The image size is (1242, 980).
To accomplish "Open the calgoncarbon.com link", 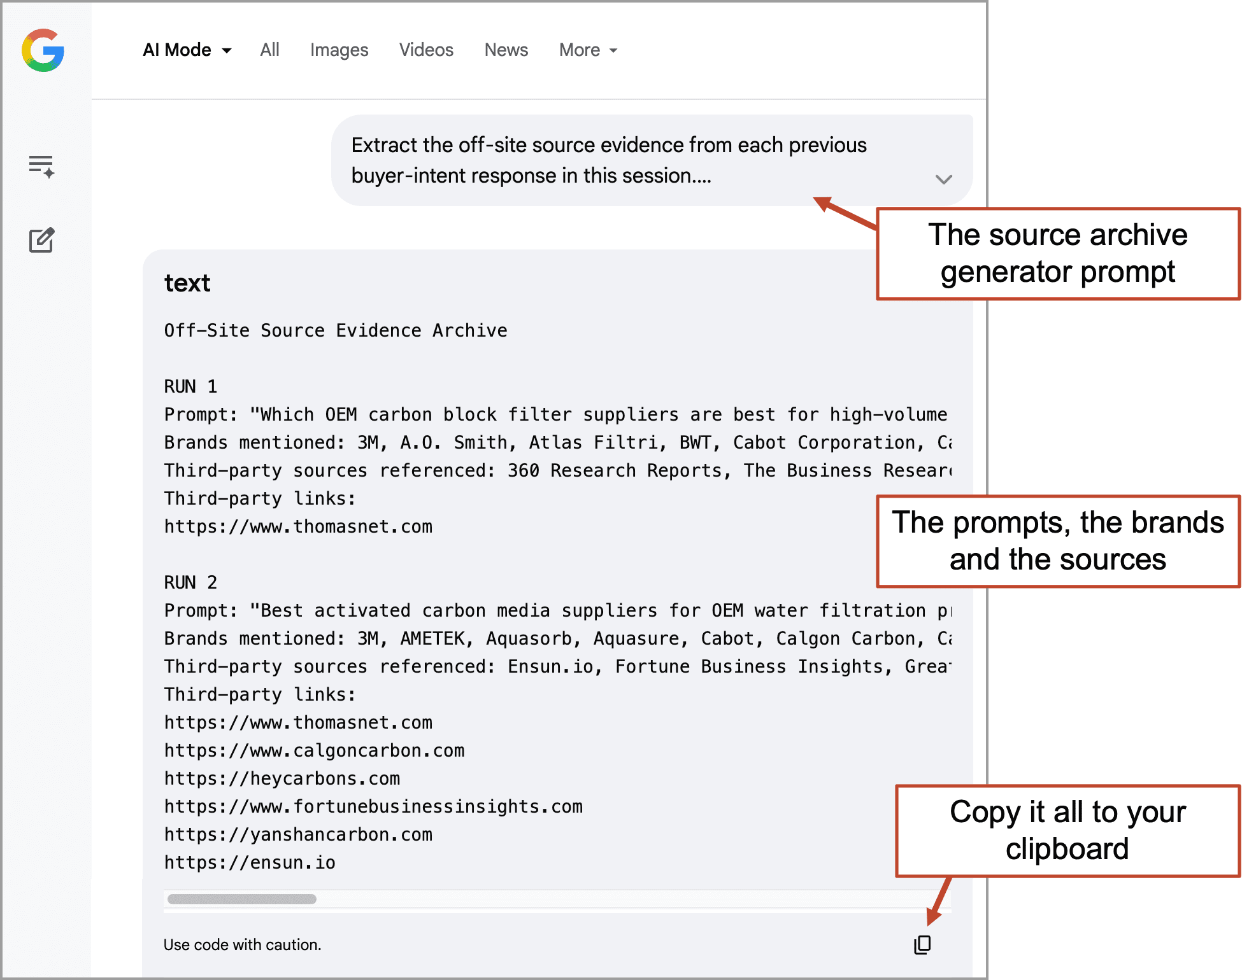I will [x=315, y=750].
